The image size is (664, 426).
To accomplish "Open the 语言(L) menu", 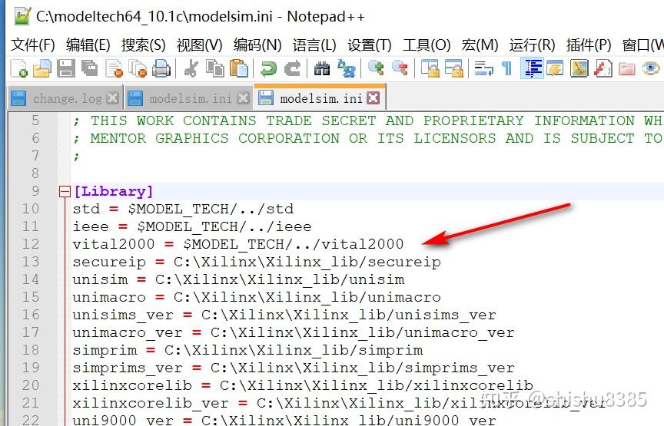I will pyautogui.click(x=314, y=45).
